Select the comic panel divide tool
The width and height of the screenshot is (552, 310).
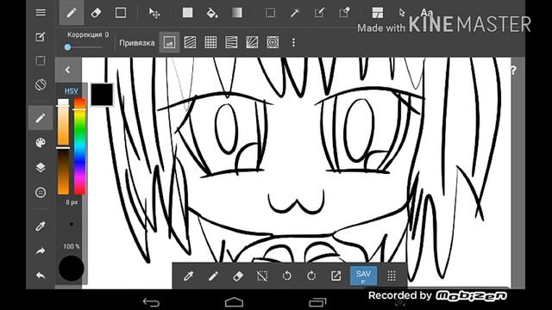pyautogui.click(x=378, y=13)
